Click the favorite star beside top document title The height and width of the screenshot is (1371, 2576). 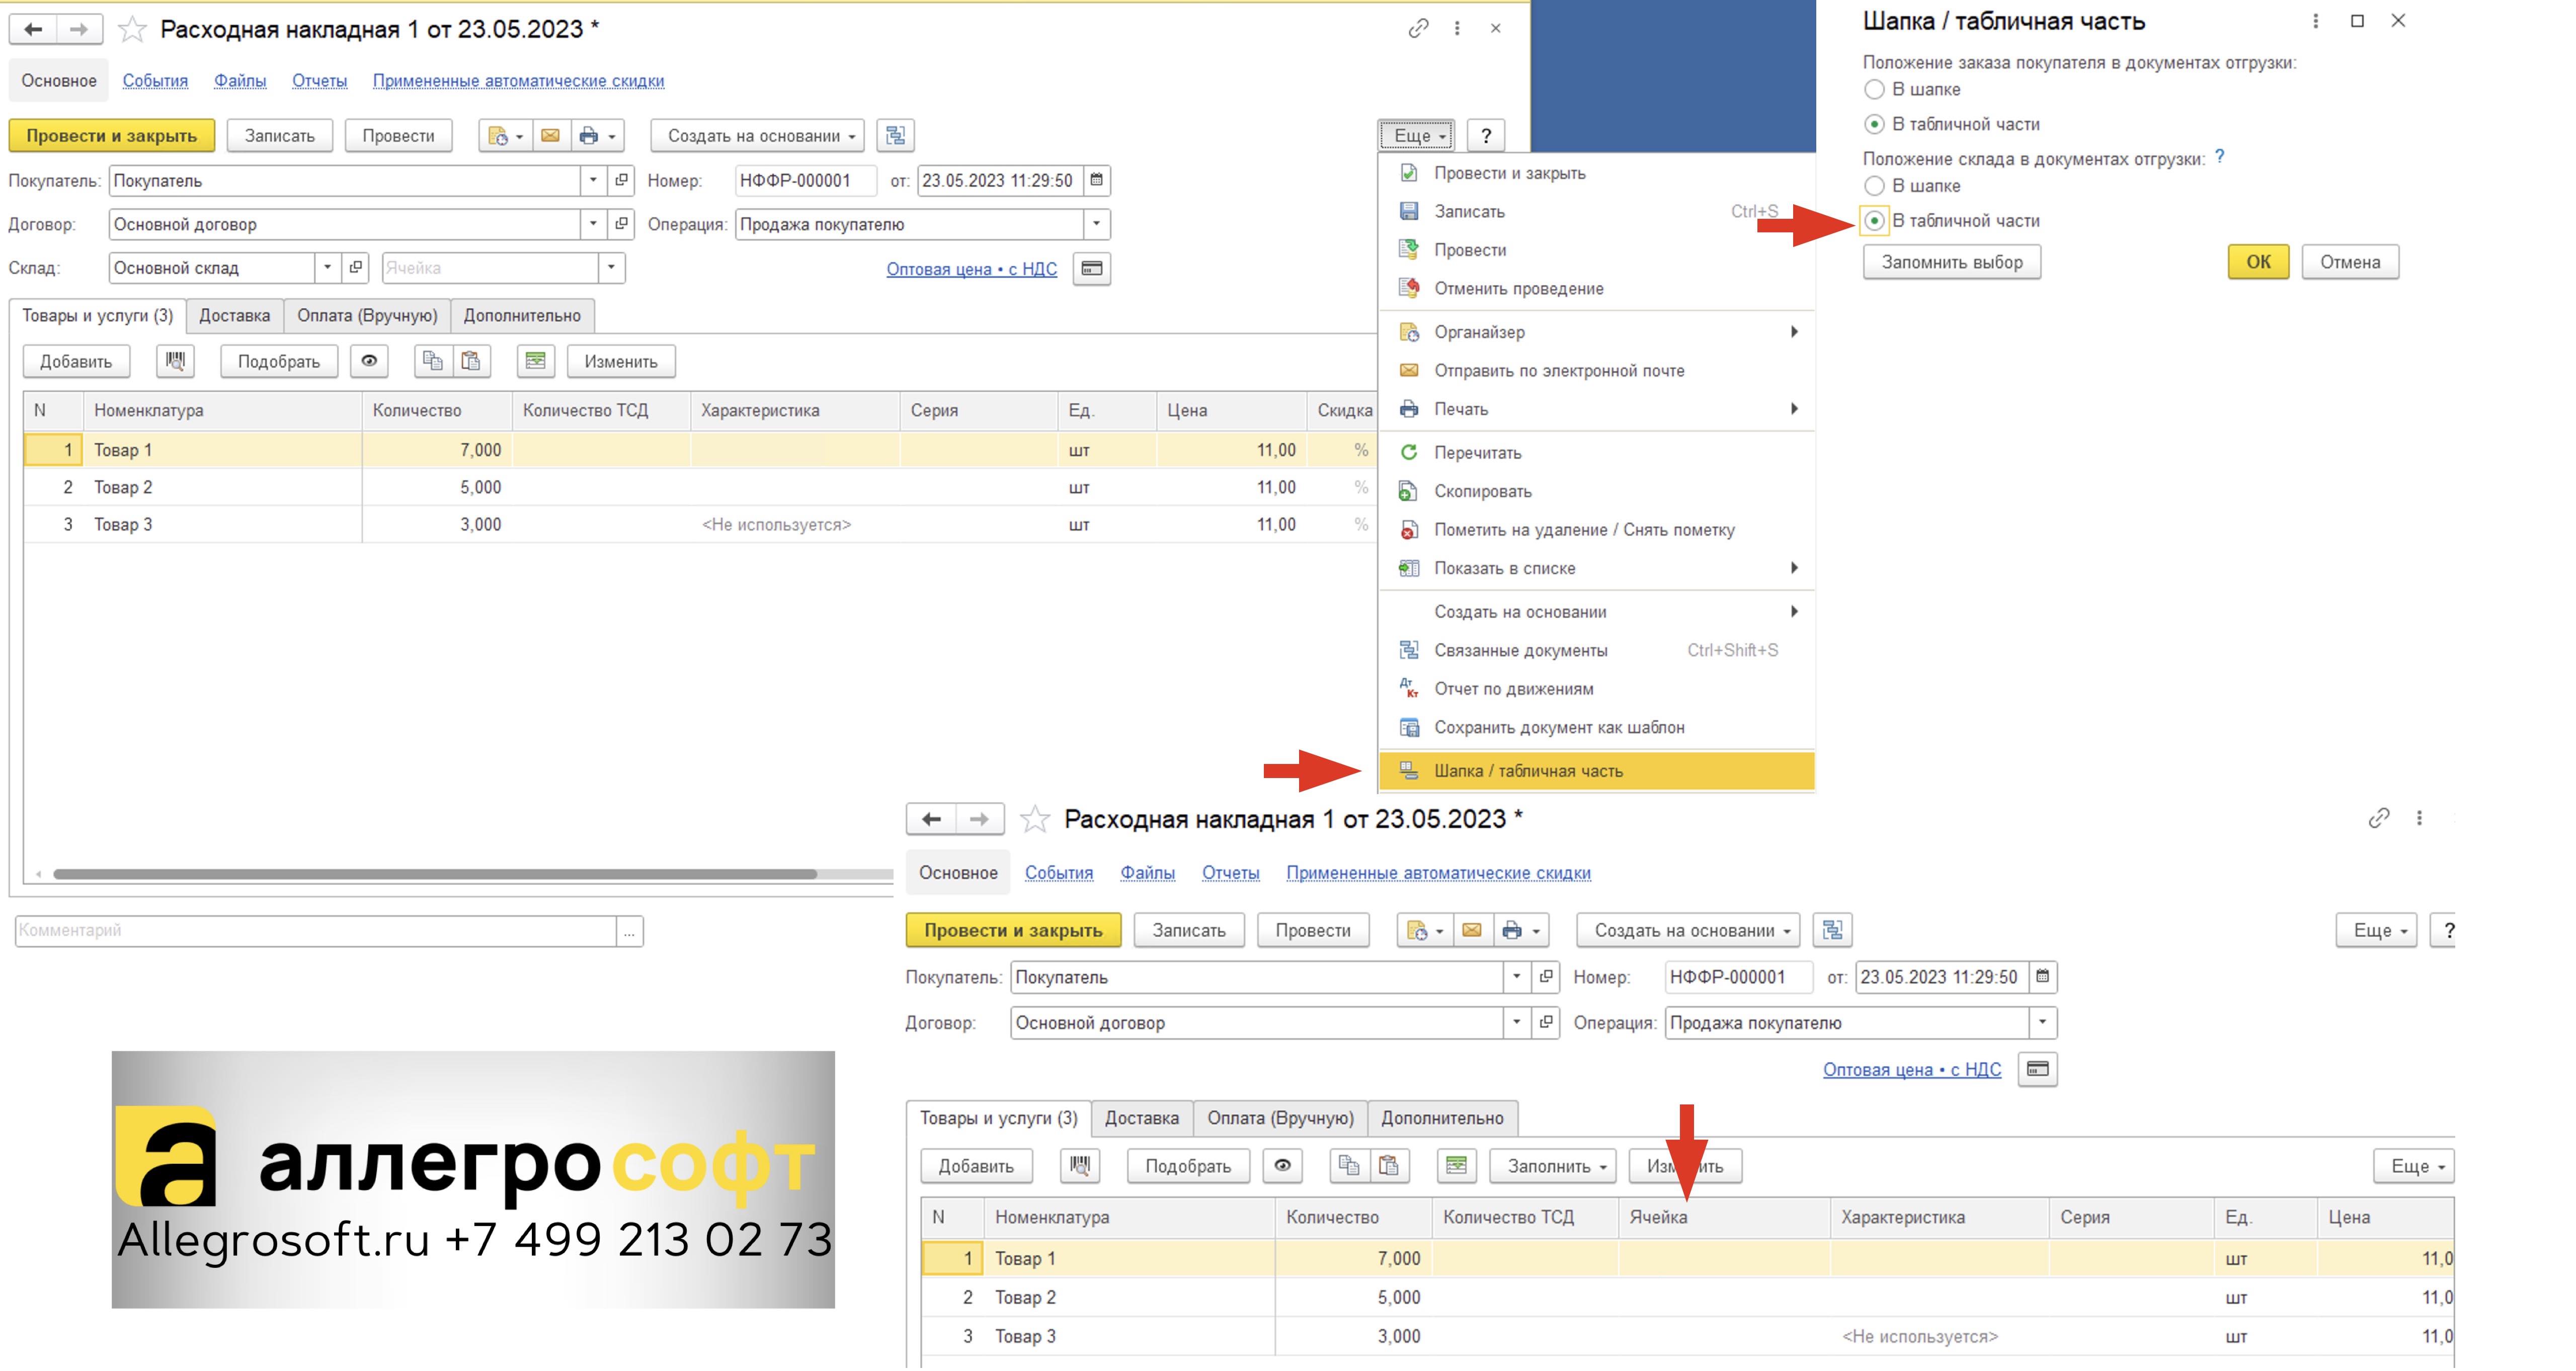(x=132, y=29)
